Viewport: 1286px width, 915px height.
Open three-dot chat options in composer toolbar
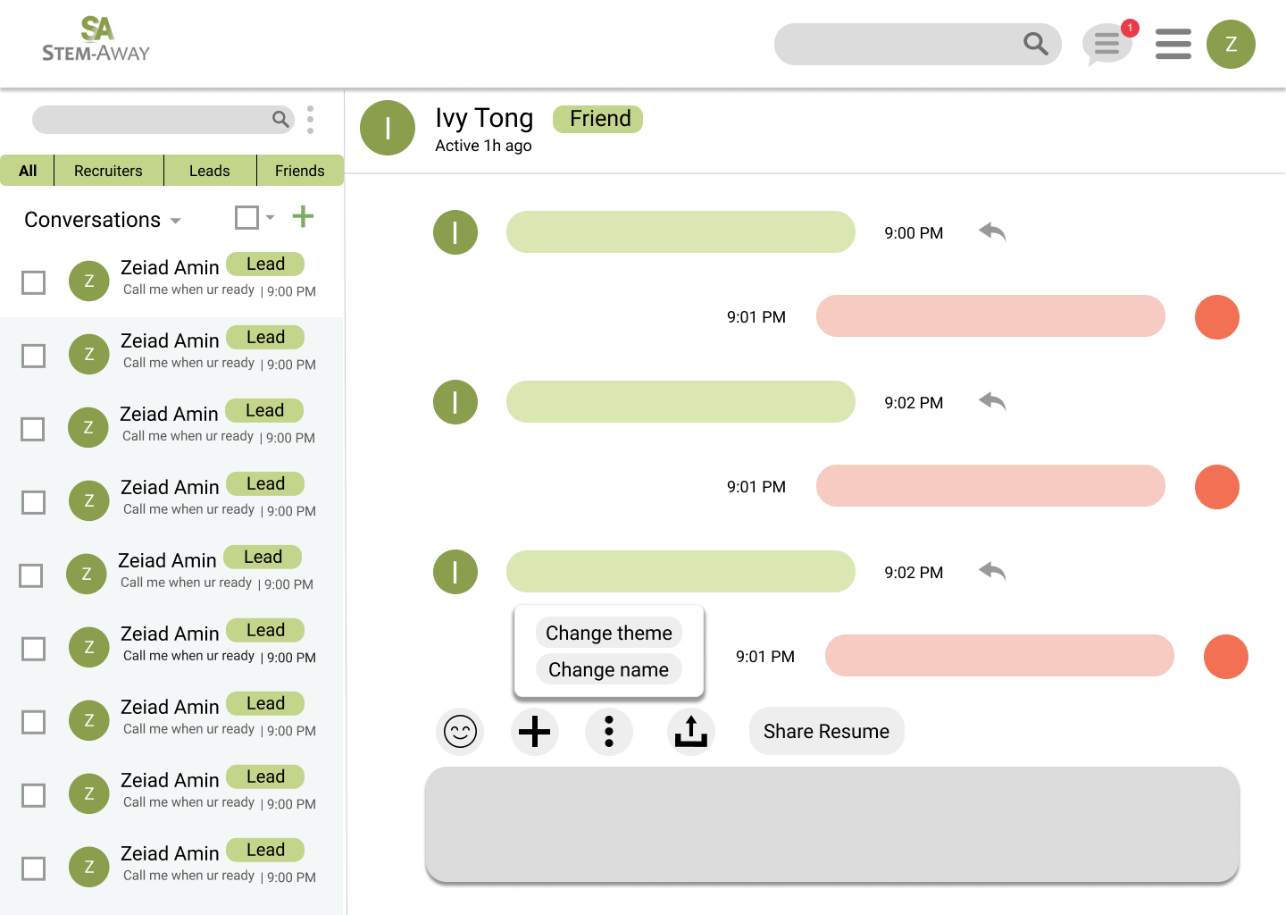pyautogui.click(x=609, y=732)
